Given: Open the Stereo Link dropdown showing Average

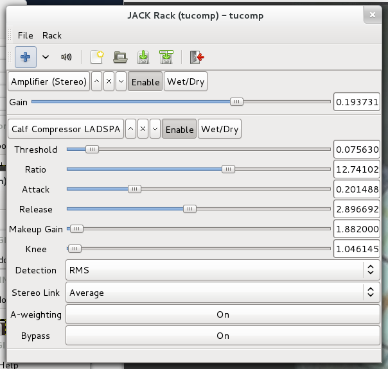Looking at the screenshot, I should coord(223,293).
